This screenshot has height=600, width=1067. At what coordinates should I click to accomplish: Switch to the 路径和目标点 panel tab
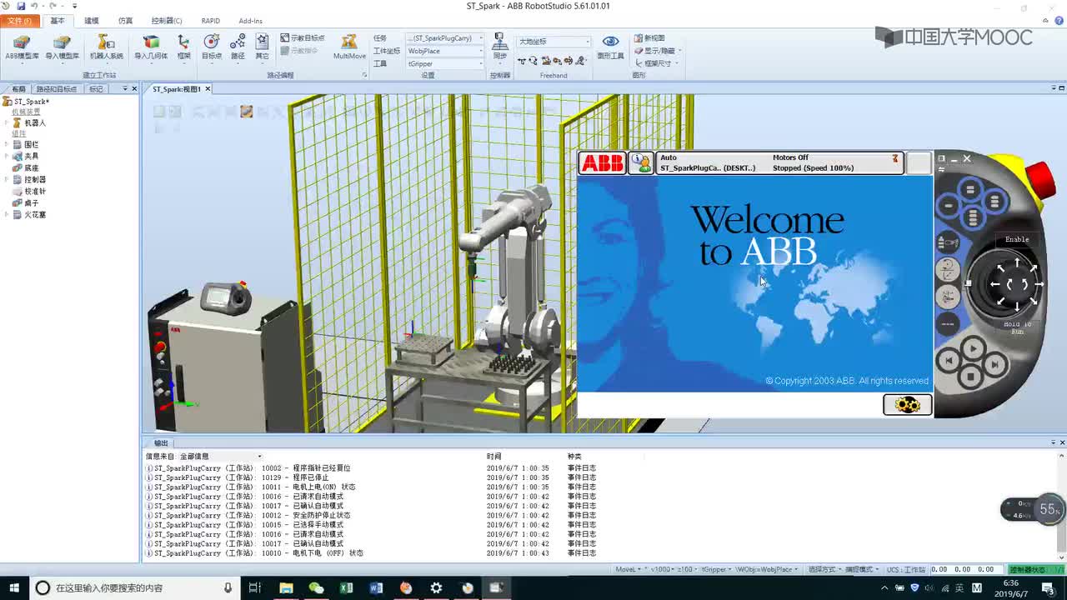coord(57,89)
